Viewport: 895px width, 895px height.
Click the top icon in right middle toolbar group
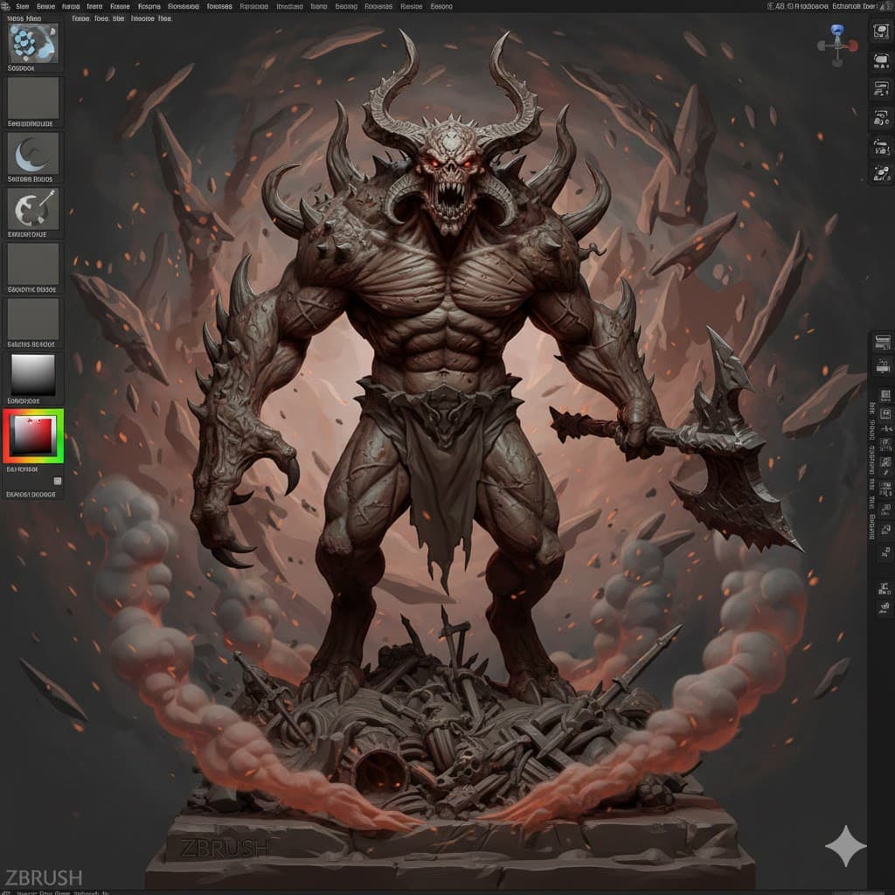pyautogui.click(x=883, y=341)
